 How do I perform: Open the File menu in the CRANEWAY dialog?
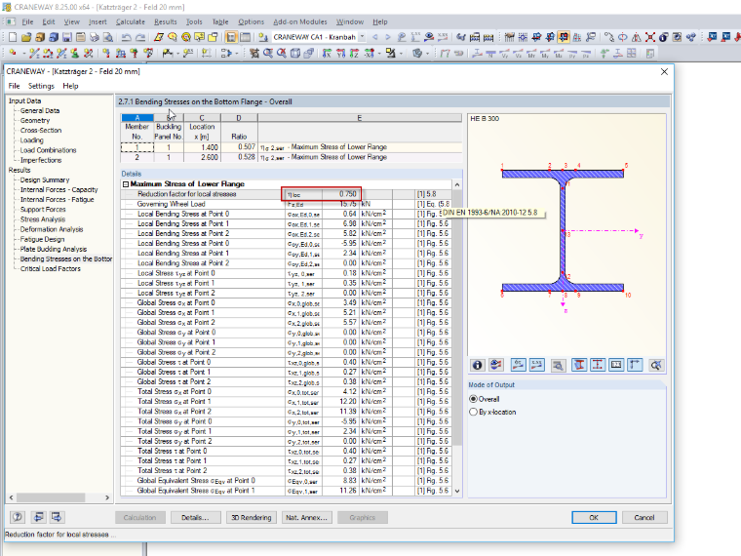(x=15, y=86)
